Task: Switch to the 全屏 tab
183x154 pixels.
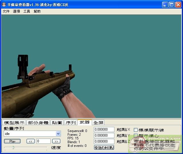Action: [x=98, y=123]
